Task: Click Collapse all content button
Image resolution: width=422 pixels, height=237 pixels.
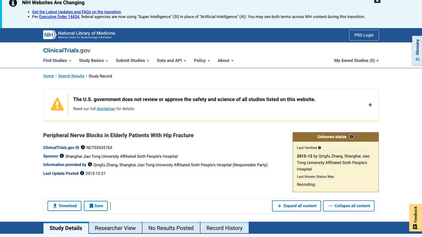Action: tap(349, 206)
